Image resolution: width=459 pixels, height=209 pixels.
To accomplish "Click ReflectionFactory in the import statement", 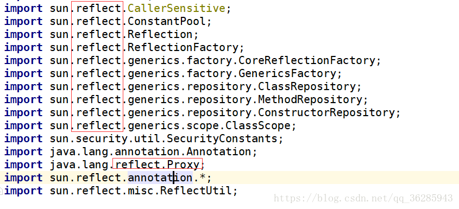I will point(183,47).
